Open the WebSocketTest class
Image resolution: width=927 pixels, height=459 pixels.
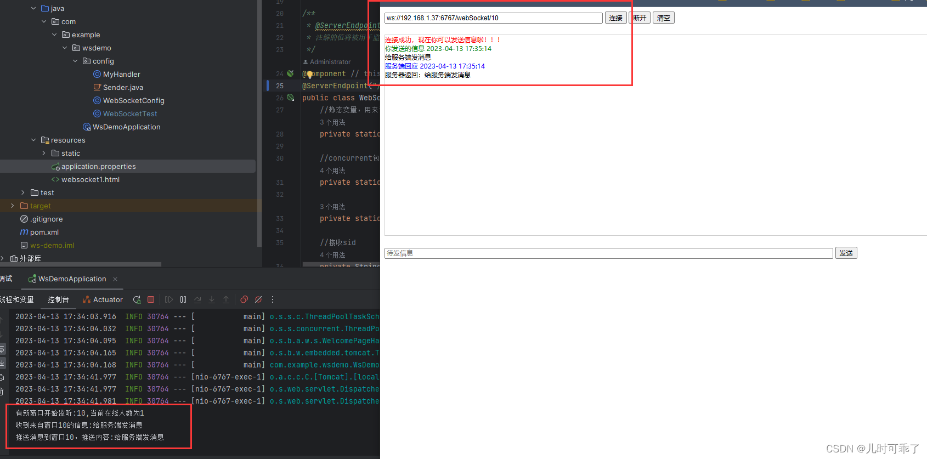130,114
